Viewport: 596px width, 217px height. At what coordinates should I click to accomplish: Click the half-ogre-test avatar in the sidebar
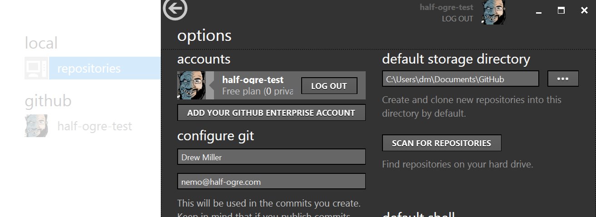pos(36,126)
